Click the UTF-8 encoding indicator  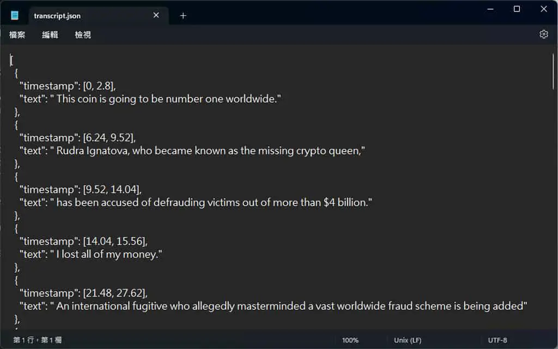[497, 340]
